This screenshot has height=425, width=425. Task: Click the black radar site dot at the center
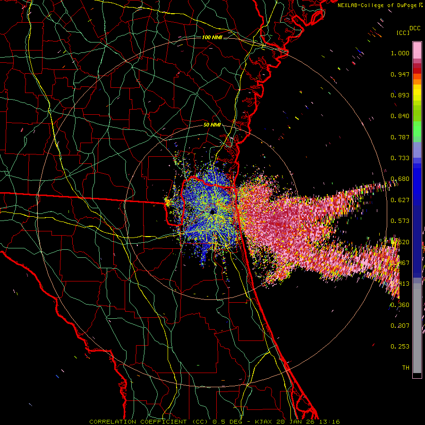213,212
